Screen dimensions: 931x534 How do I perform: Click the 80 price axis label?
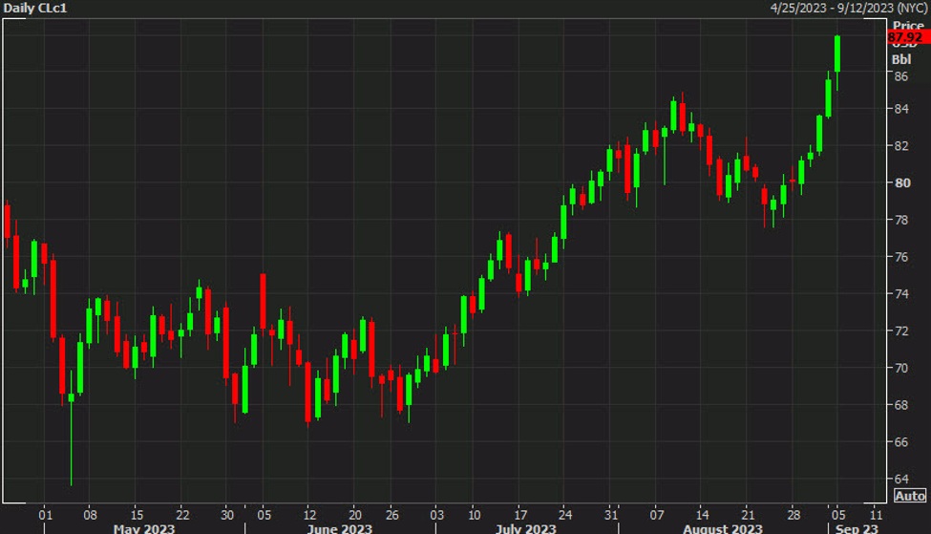[899, 183]
